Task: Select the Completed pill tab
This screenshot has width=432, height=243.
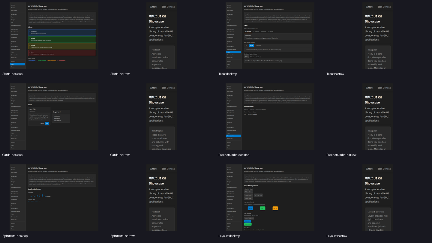Action: point(258,46)
